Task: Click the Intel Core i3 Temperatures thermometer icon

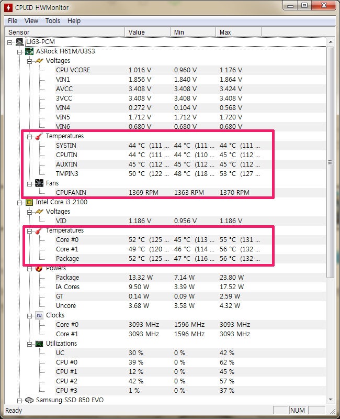Action: coord(39,230)
